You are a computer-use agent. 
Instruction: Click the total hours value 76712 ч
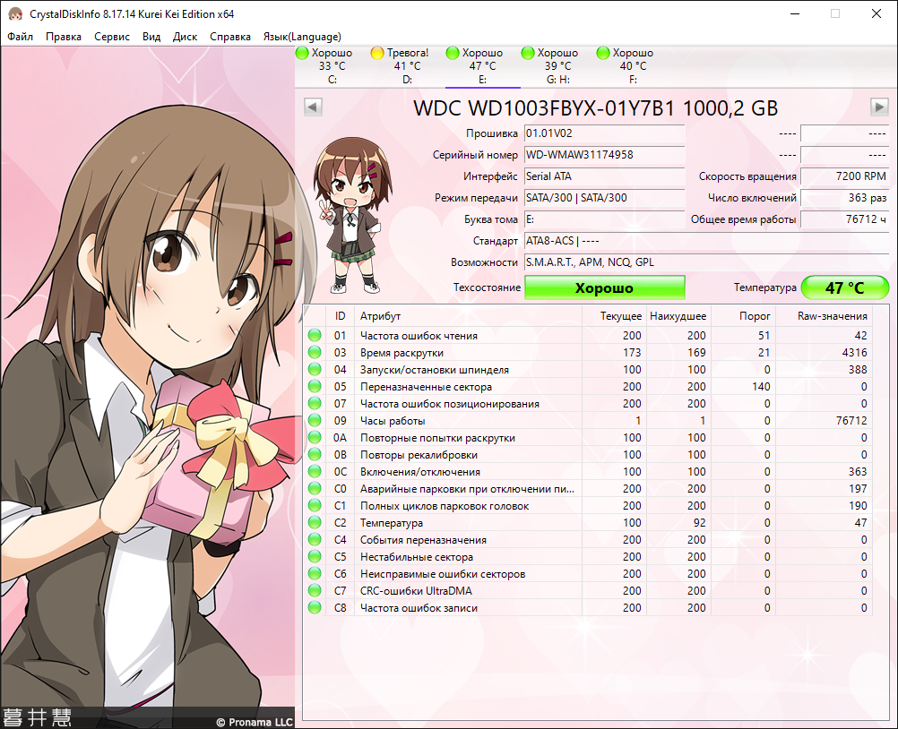click(x=845, y=219)
